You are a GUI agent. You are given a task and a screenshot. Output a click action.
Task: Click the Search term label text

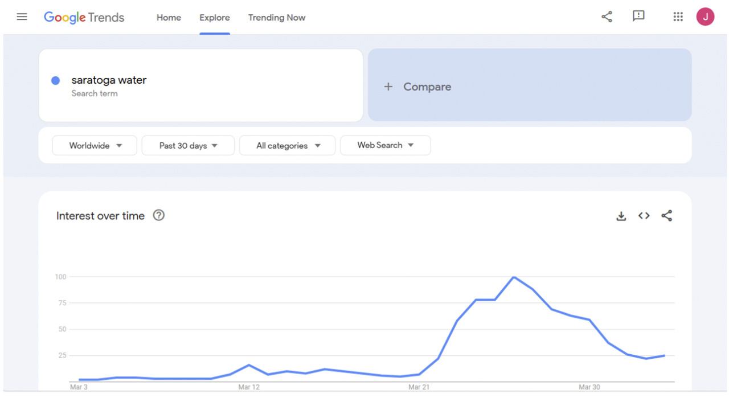tap(95, 93)
